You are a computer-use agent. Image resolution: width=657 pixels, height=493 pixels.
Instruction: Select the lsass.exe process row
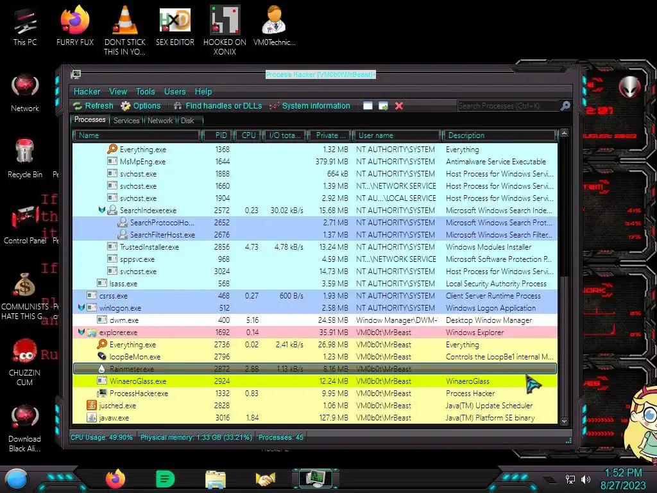315,283
